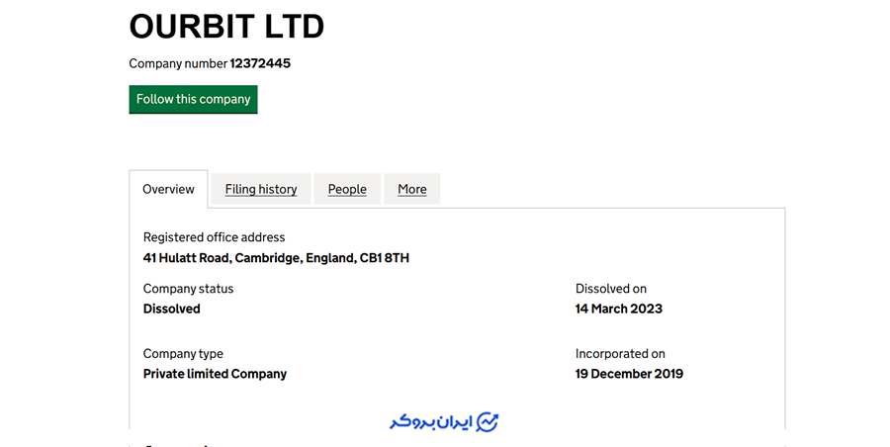Viewport: 890px width, 447px height.
Task: Open the More tab
Action: [x=412, y=189]
